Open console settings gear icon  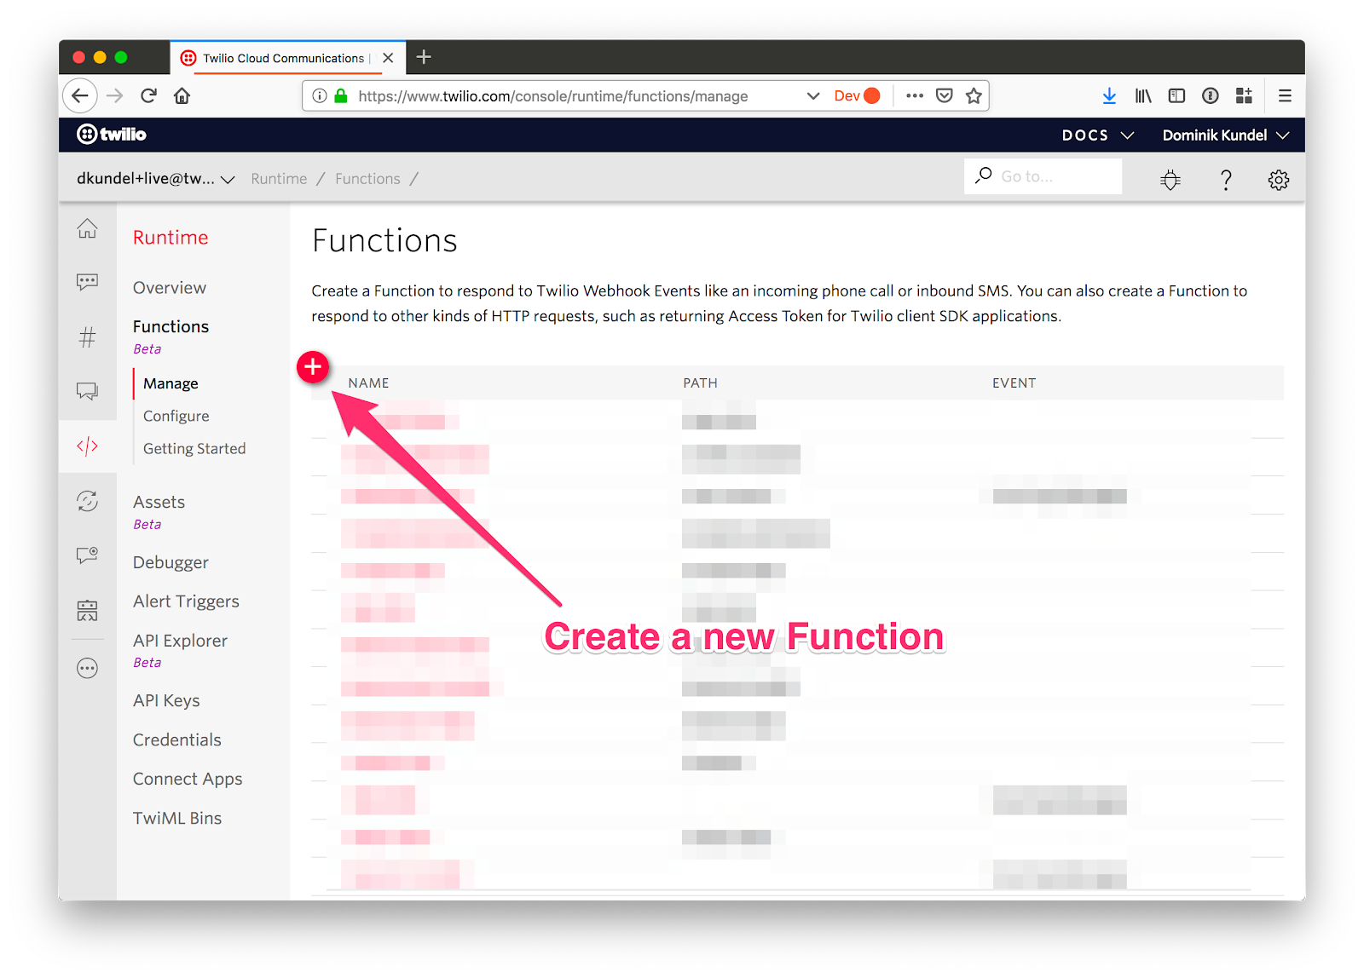point(1278,180)
